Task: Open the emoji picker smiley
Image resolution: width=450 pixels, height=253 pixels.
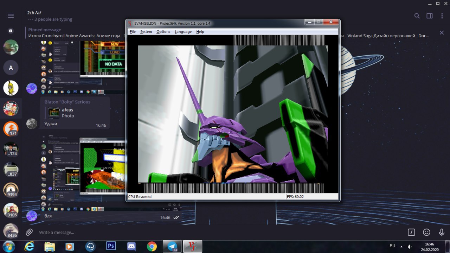Action: click(426, 232)
